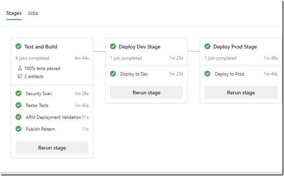Click the Deploy Prod Stage success checkmark icon
Screen dimensions: 284x176
207,46
